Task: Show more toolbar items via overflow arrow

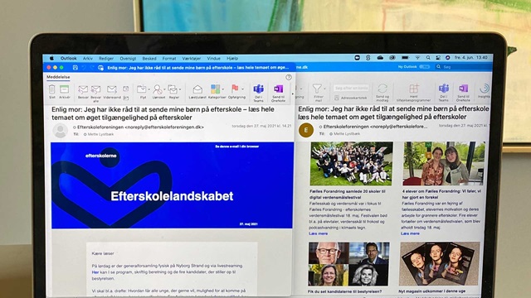Action: pyautogui.click(x=293, y=94)
